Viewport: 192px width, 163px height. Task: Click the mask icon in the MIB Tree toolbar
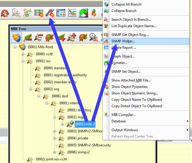[16, 37]
